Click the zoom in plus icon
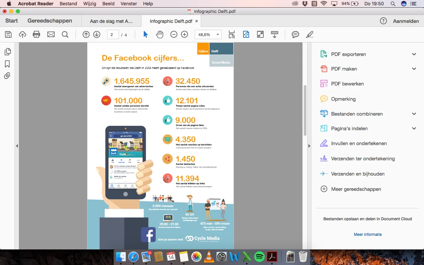 (185, 34)
